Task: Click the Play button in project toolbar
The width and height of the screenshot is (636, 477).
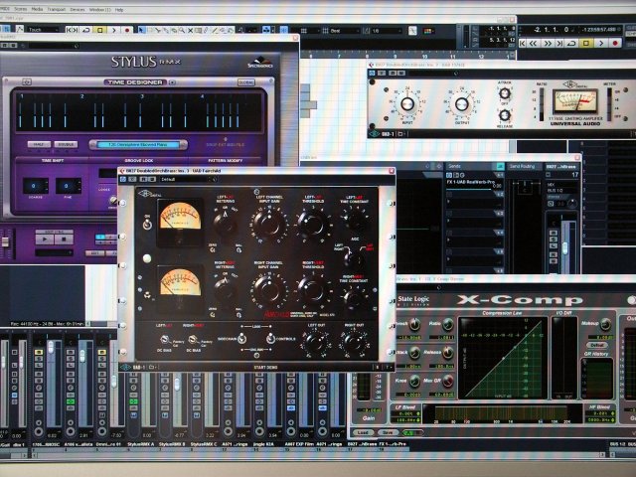Action: tap(114, 30)
